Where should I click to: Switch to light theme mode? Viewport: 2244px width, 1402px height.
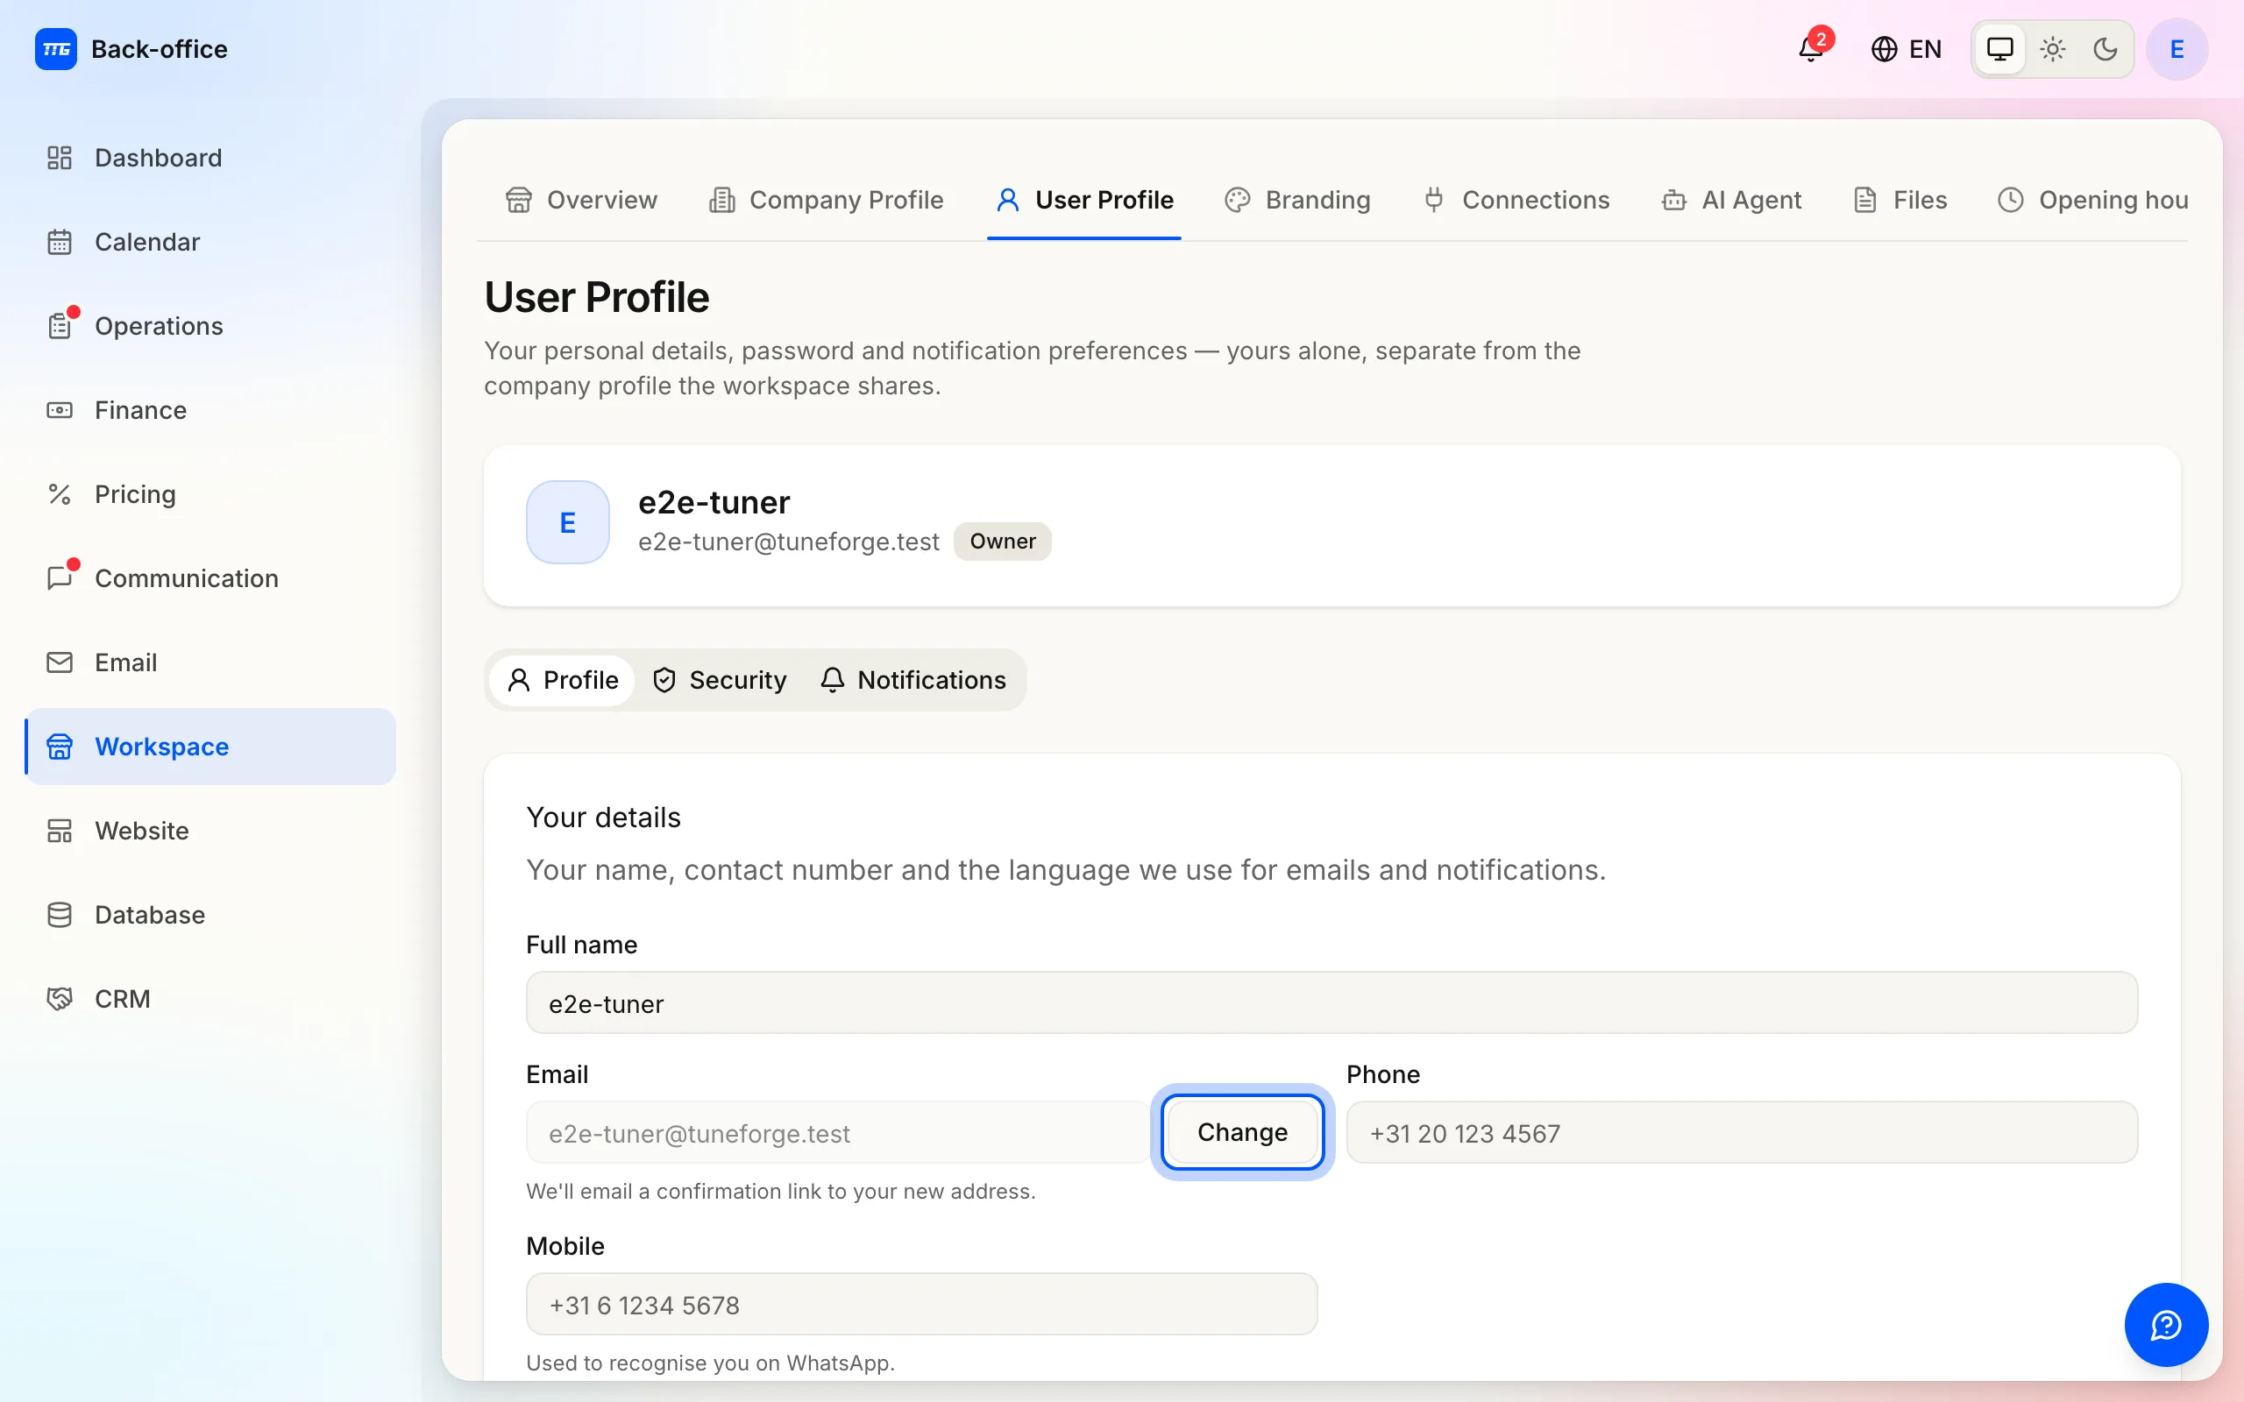2053,49
